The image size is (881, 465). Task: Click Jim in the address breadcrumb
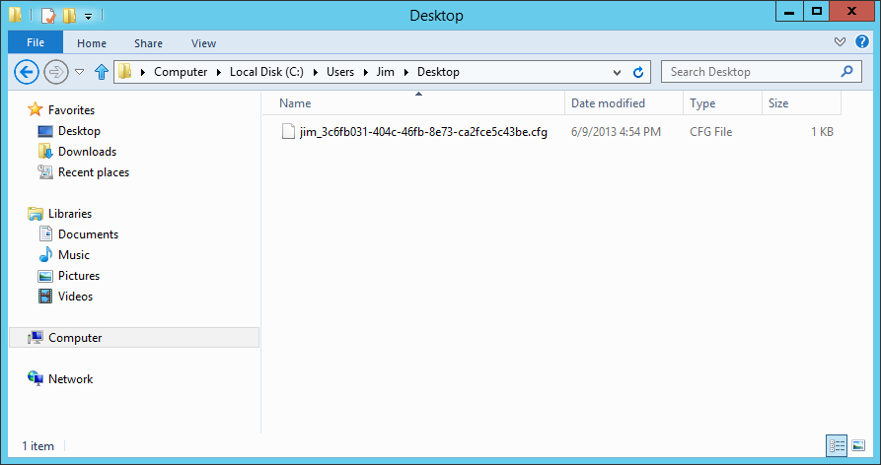[x=386, y=72]
